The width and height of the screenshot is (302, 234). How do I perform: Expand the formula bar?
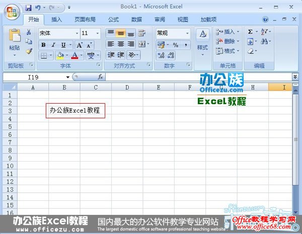(295, 76)
